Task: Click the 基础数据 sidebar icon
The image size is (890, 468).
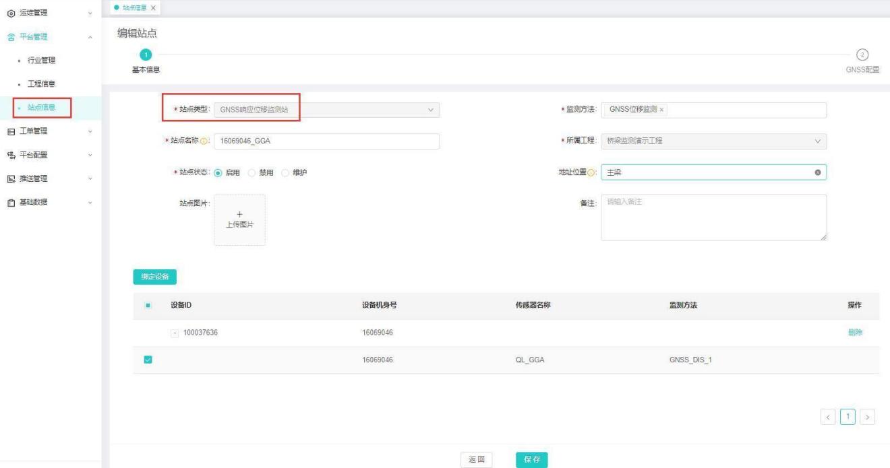Action: 11,203
